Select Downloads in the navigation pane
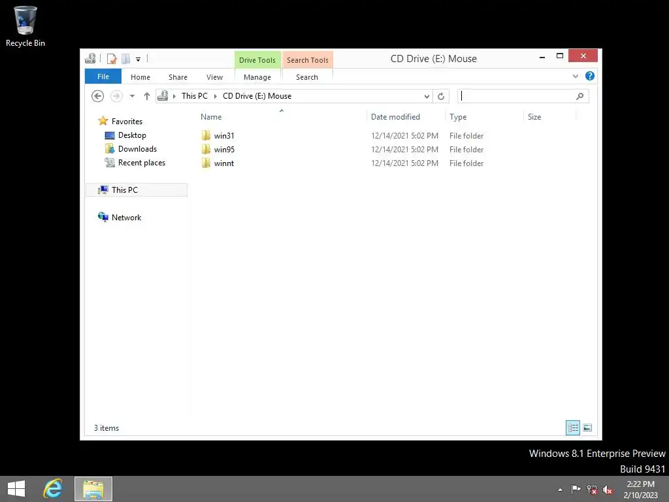The image size is (669, 502). (137, 149)
